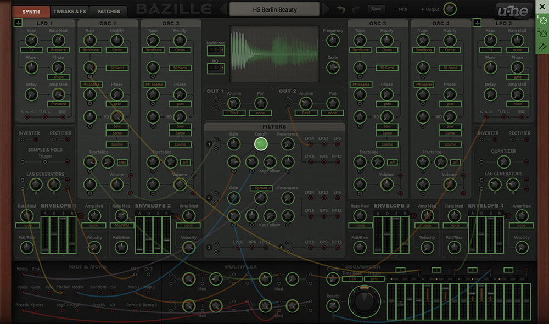Open LFO 1 Rate Mod Pressure selector
This screenshot has width=549, height=324.
pos(58,50)
